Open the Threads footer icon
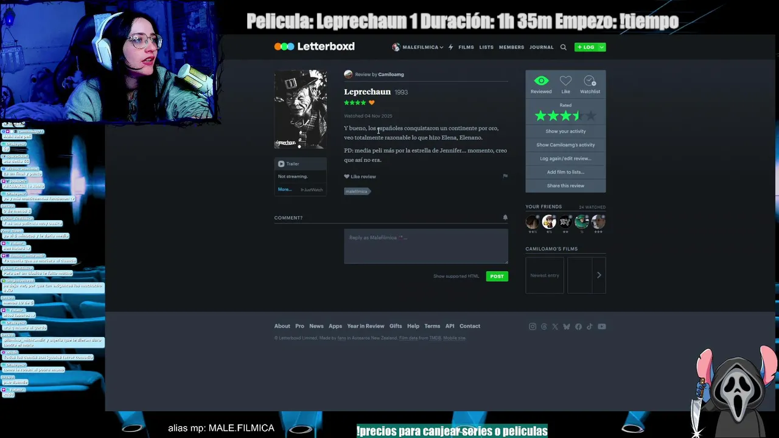This screenshot has height=438, width=779. tap(544, 327)
